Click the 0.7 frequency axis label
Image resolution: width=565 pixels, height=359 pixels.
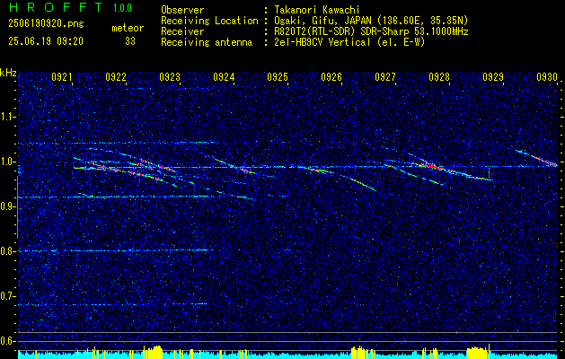[7, 296]
